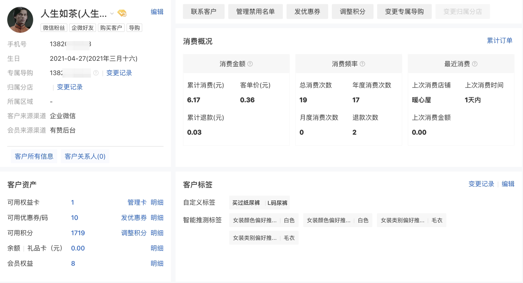The height and width of the screenshot is (283, 523).
Task: Switch to 客户所有信息 tab
Action: [x=34, y=156]
